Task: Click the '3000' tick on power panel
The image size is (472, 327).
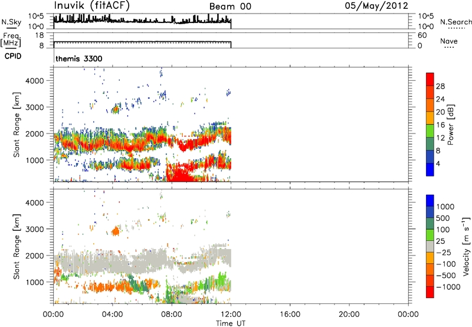Action: click(x=35, y=107)
